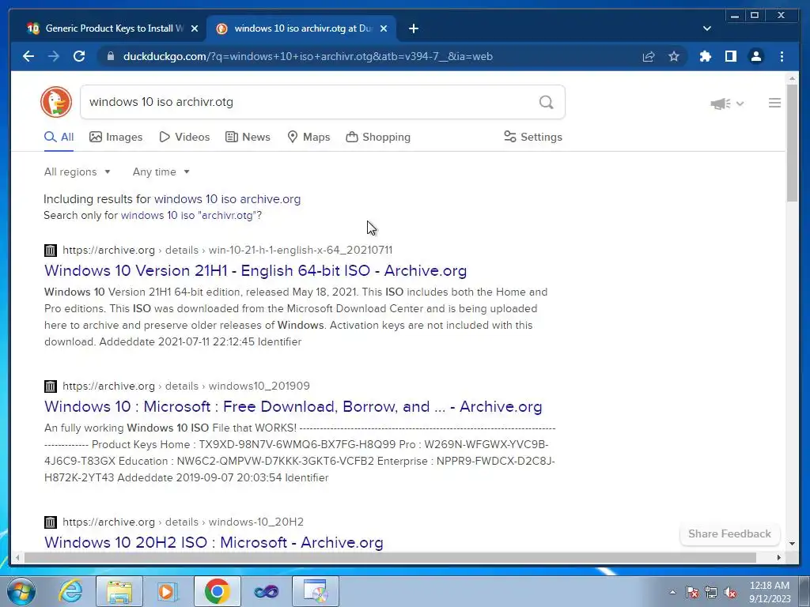Image resolution: width=810 pixels, height=607 pixels.
Task: Click suggested query windows 10 iso archive.org
Action: pyautogui.click(x=227, y=198)
